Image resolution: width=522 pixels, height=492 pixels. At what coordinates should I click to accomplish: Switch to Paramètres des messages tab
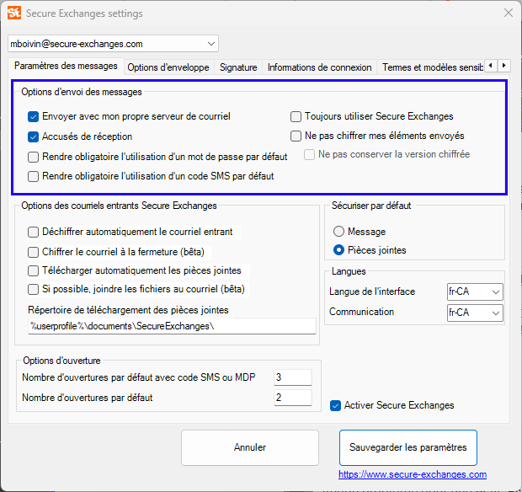click(x=66, y=66)
